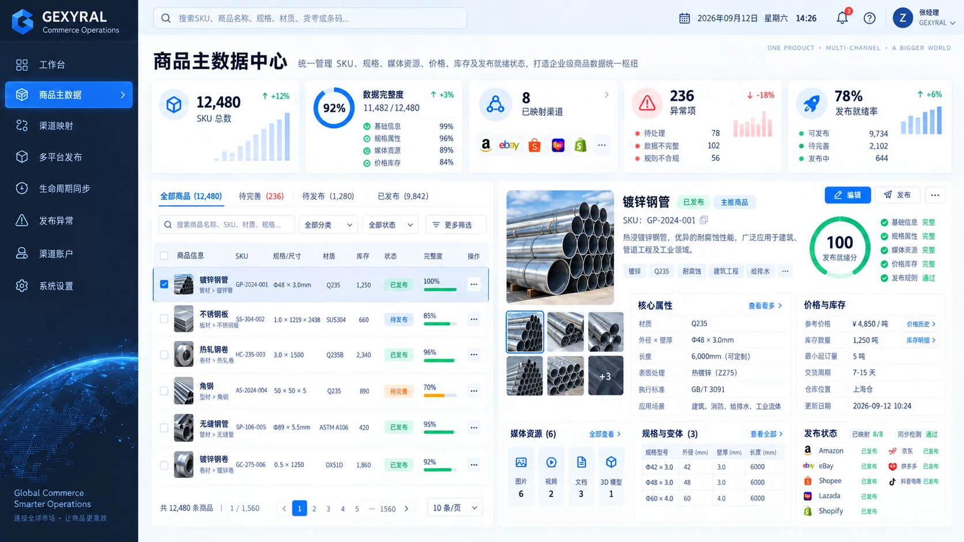Click the 85% completeness bar for 不锈钢板
Screen dimensions: 964x542
click(x=440, y=324)
